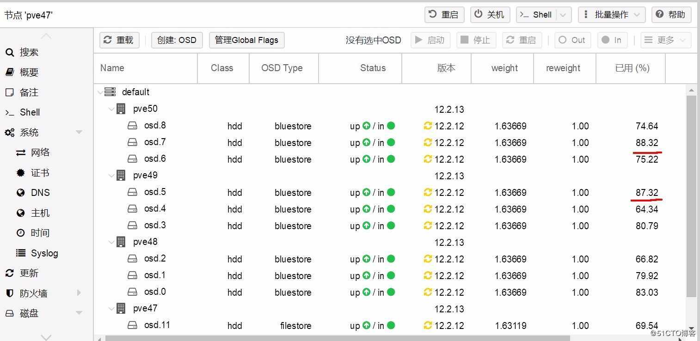Open the Shell dropdown arrow in the header

[x=563, y=15]
